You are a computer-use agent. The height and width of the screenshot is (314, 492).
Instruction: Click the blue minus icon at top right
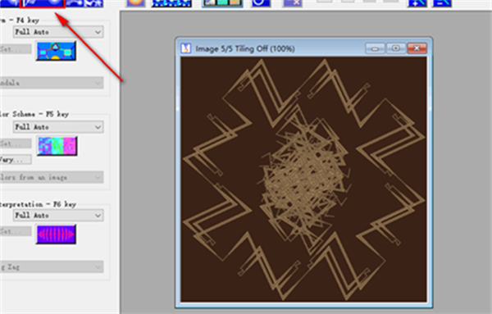pyautogui.click(x=442, y=2)
